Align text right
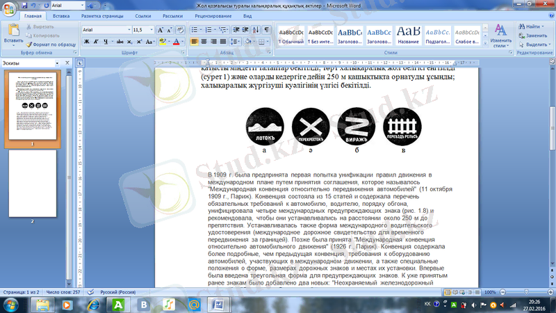This screenshot has width=556, height=313. (x=213, y=42)
